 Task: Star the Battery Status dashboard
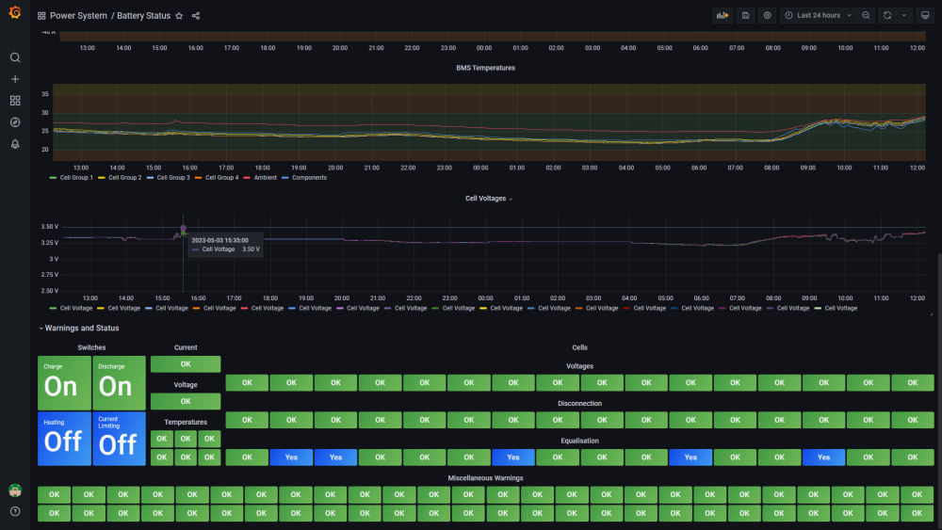pyautogui.click(x=179, y=16)
